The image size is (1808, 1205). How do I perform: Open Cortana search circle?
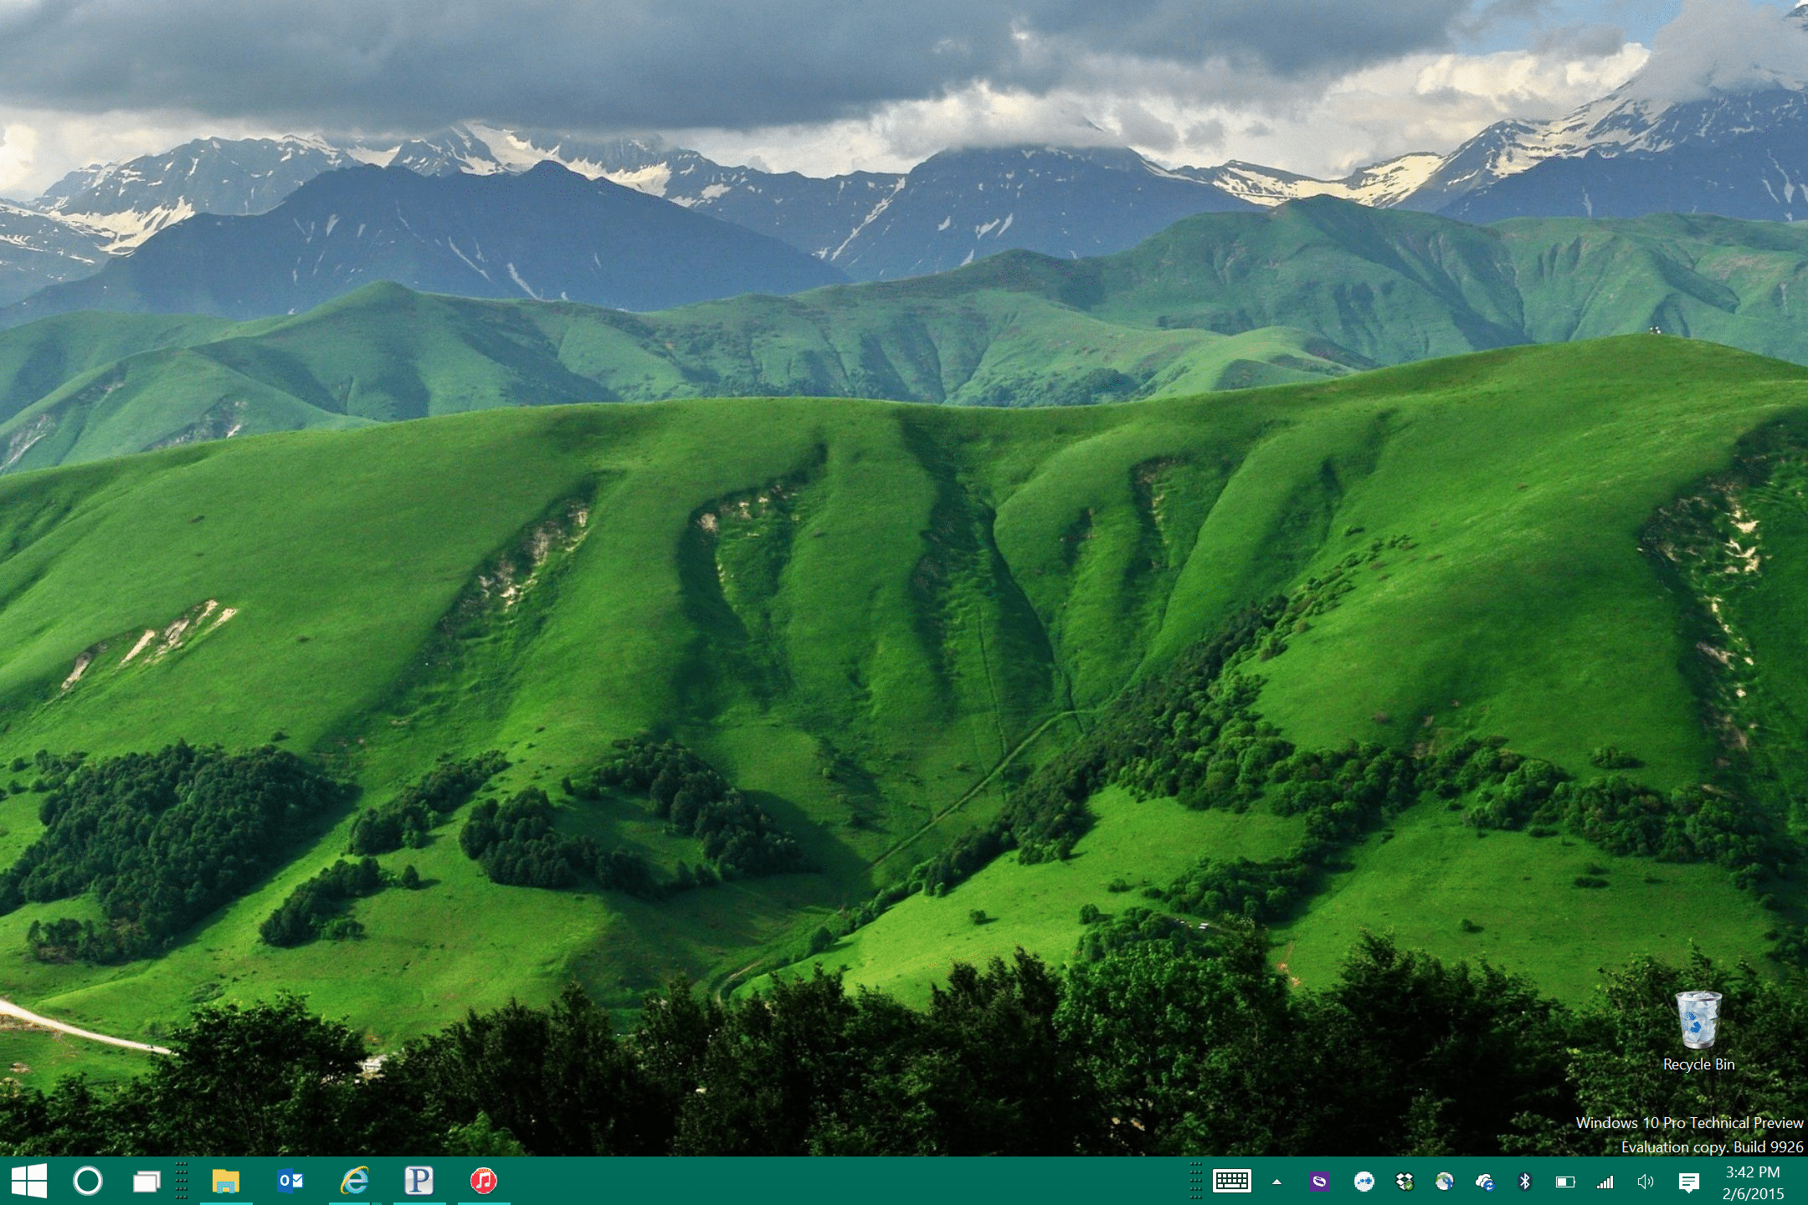88,1181
